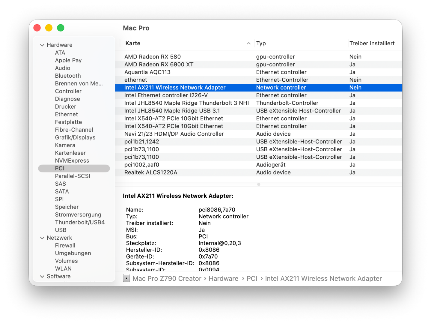
Task: Show Thunderbolt/USB4 information
Action: (x=80, y=222)
